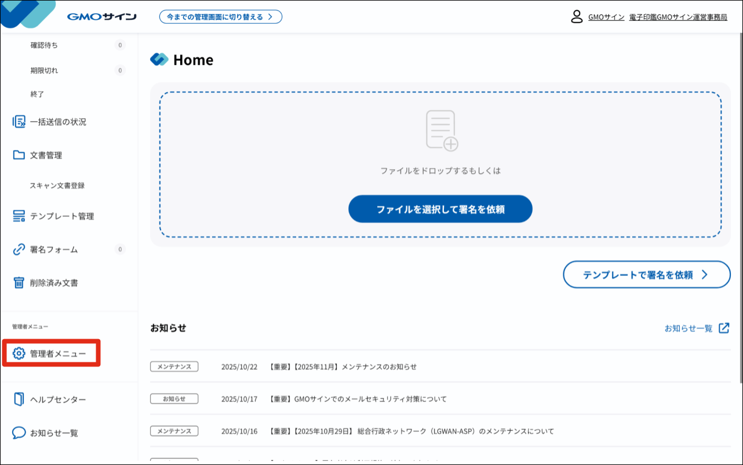Screen dimensions: 743x465
Task: Click the bulk send status icon
Action: tap(19, 122)
